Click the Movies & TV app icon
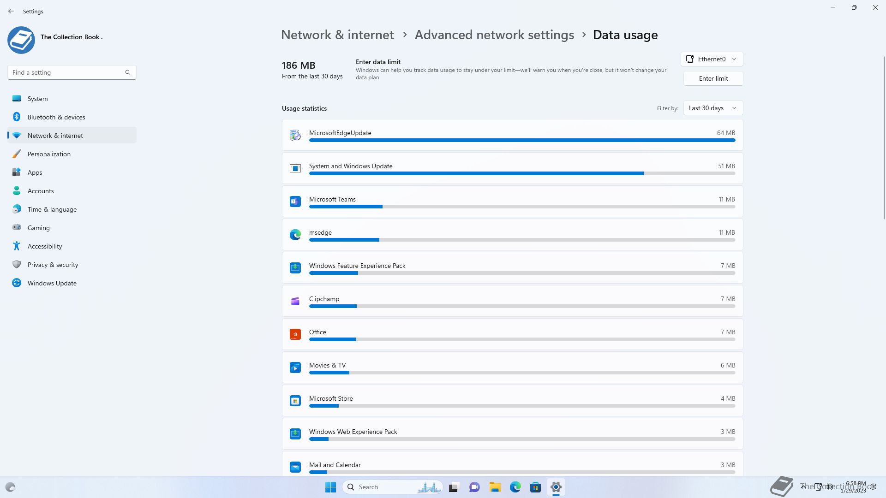This screenshot has width=886, height=498. pyautogui.click(x=295, y=368)
